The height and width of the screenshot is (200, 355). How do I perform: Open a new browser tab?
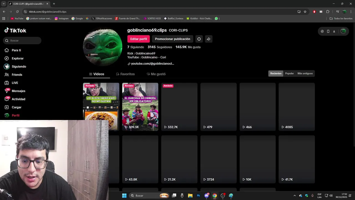click(54, 4)
